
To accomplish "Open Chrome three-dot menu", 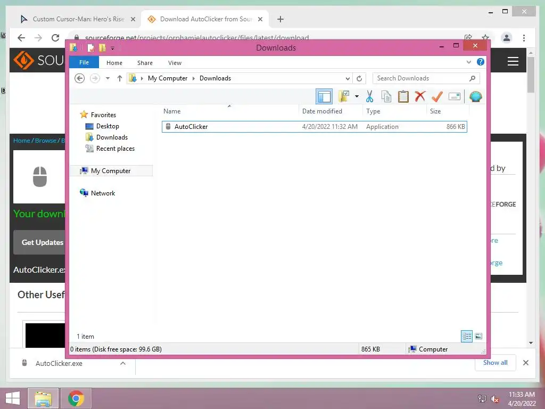I will pyautogui.click(x=524, y=38).
